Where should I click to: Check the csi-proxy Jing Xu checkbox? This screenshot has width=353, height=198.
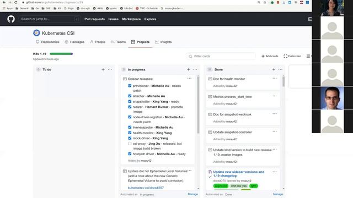click(x=130, y=144)
